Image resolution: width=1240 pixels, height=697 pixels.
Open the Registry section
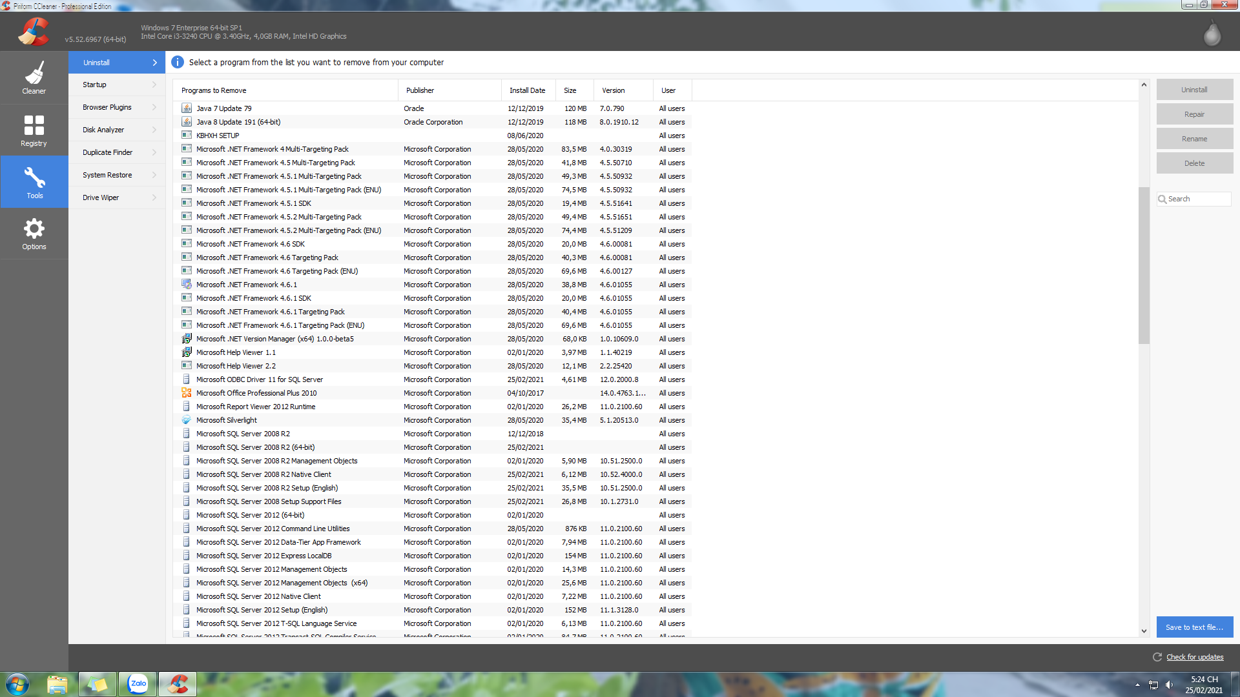(x=34, y=130)
